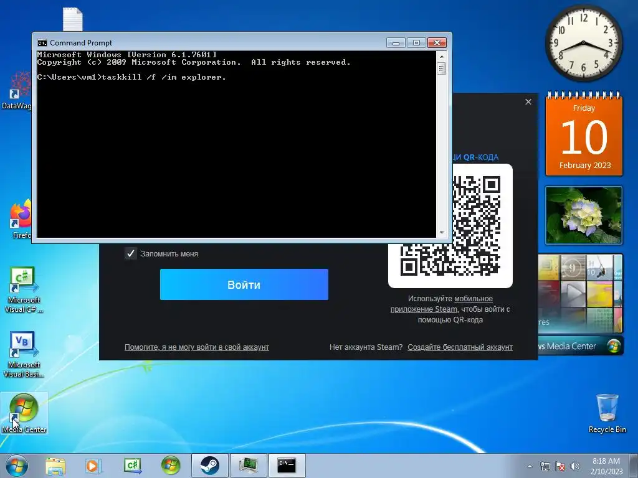
Task: Show hidden tray icons arrow
Action: pos(530,466)
